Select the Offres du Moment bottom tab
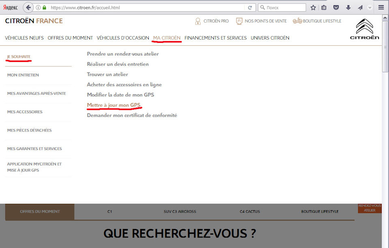The width and height of the screenshot is (389, 248). pyautogui.click(x=40, y=212)
